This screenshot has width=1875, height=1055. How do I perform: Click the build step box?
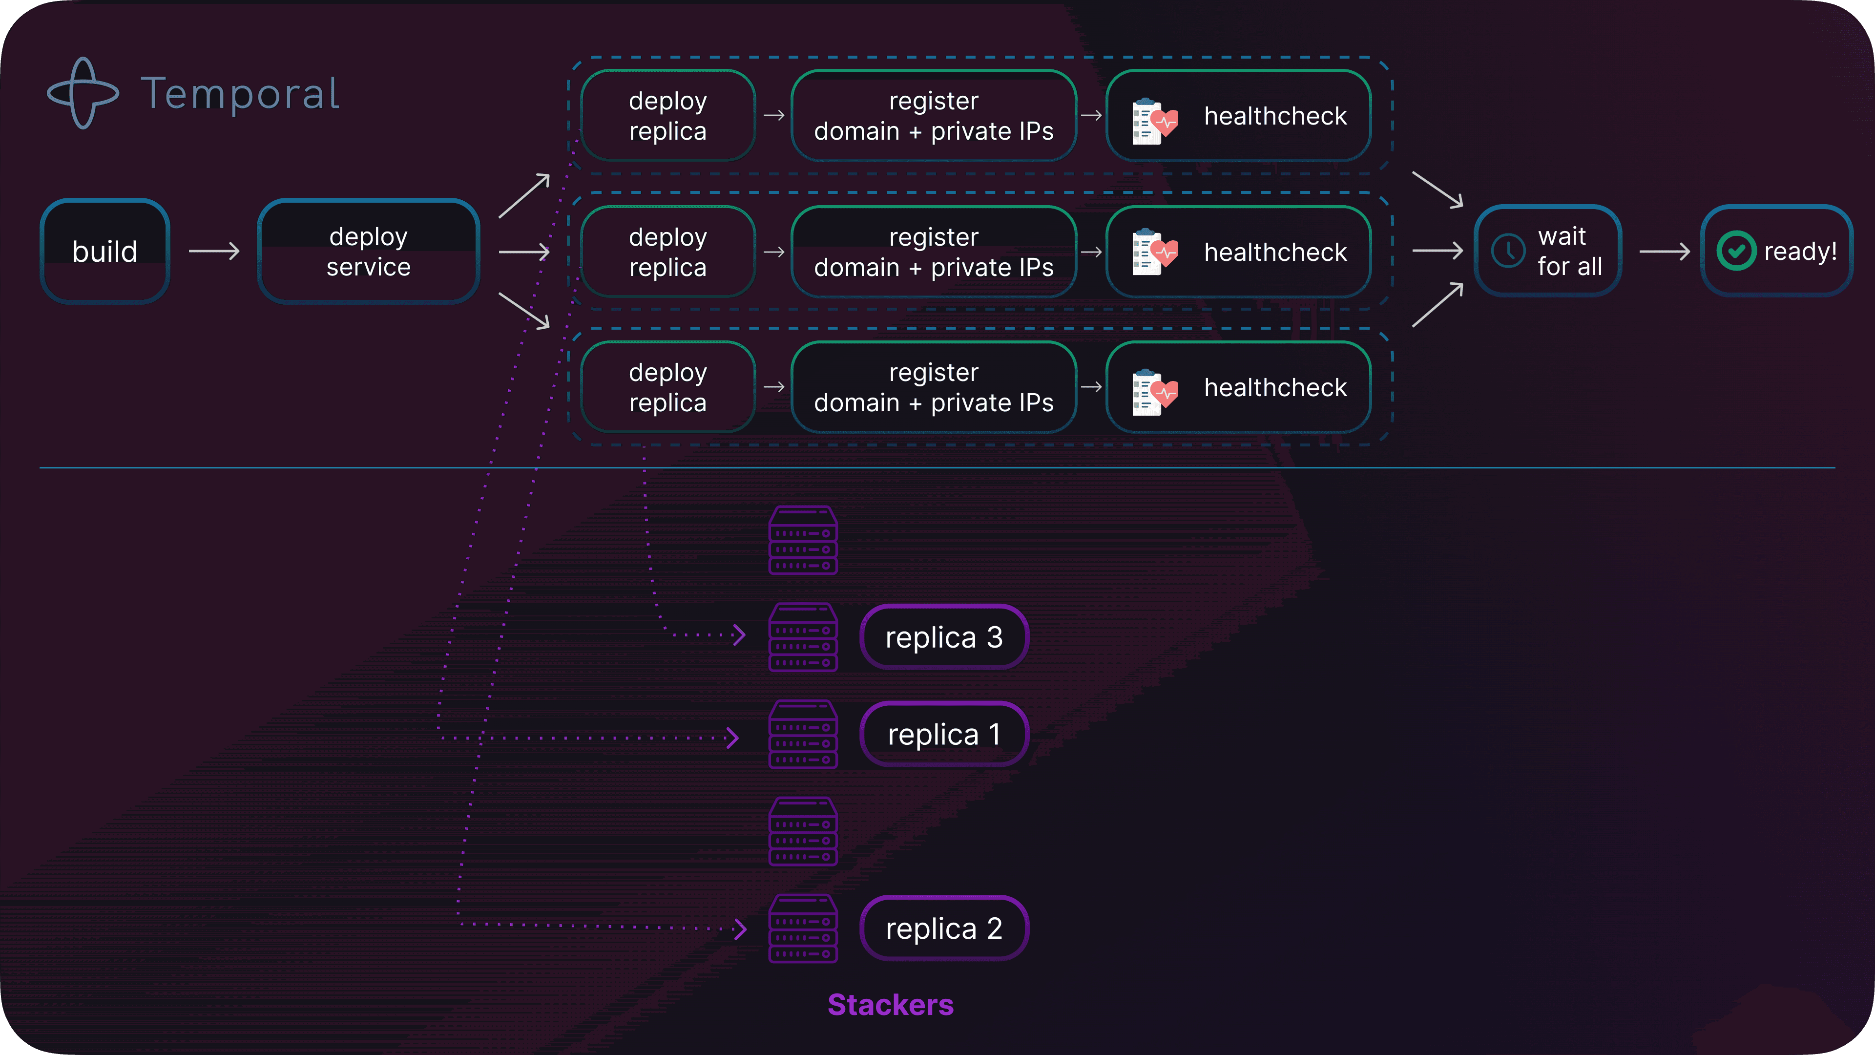pyautogui.click(x=105, y=251)
